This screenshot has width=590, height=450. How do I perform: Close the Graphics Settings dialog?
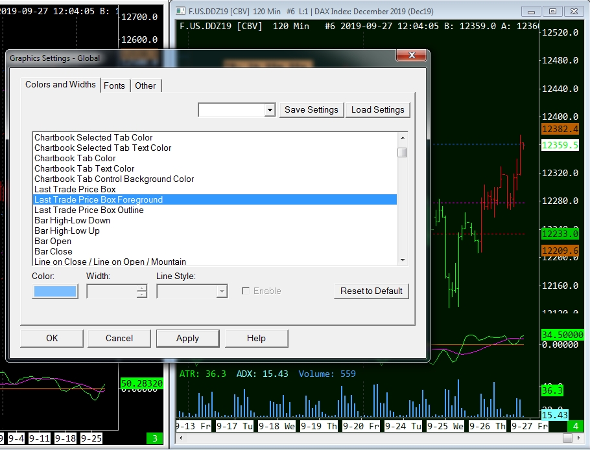pos(410,57)
